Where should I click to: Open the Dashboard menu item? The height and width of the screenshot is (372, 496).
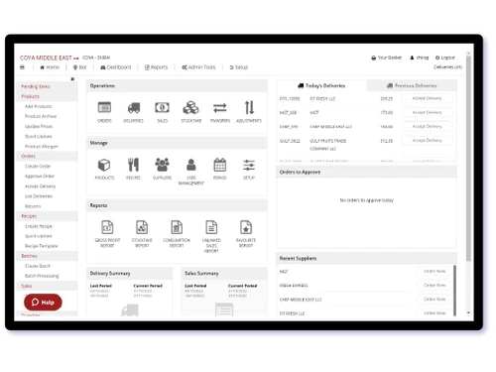[116, 67]
